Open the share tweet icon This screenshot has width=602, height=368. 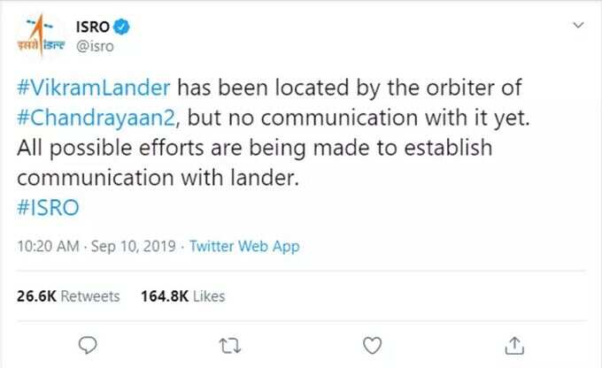pyautogui.click(x=514, y=345)
